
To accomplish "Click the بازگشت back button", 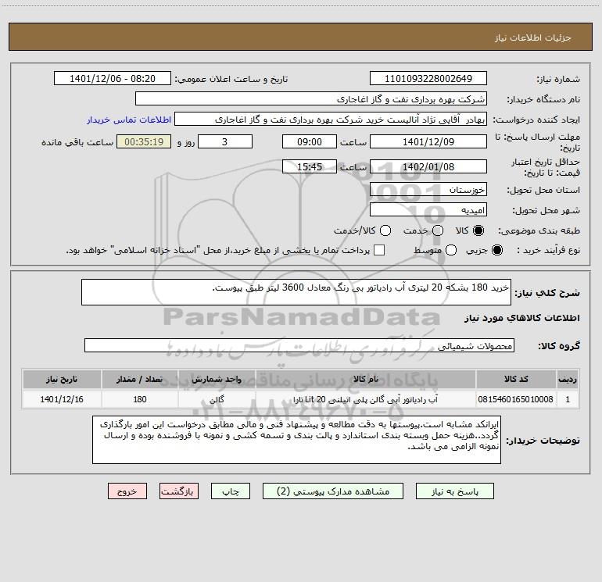I will click(179, 491).
